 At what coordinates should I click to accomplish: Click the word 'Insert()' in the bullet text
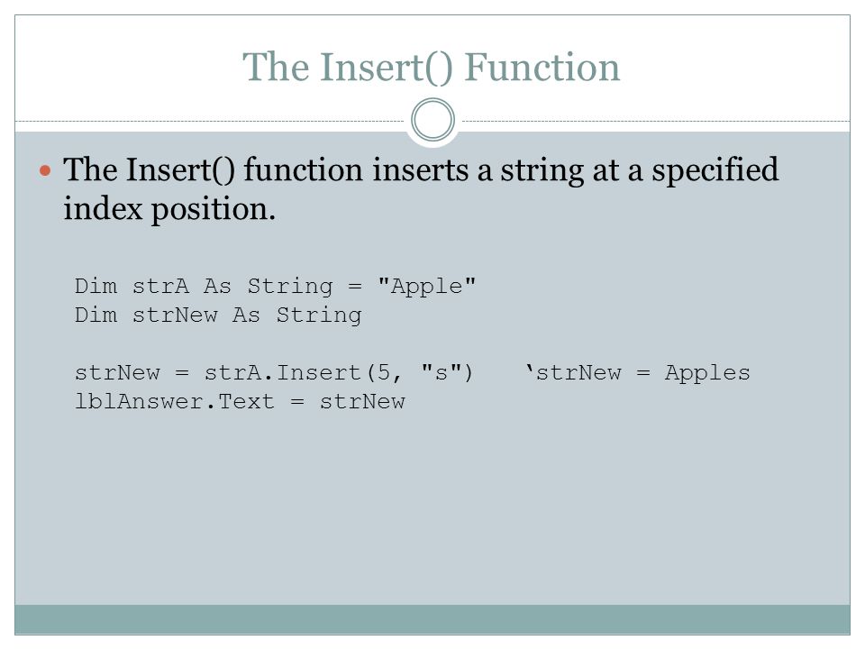coord(180,170)
